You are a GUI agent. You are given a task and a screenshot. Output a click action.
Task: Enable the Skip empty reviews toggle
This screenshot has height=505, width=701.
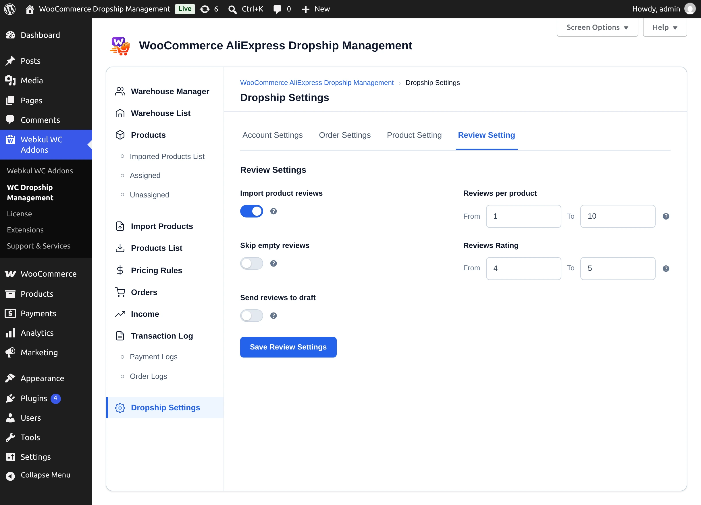point(252,263)
